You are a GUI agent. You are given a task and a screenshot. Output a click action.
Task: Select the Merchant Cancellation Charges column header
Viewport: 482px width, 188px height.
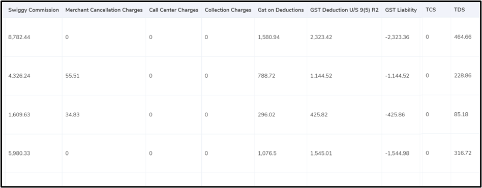pyautogui.click(x=104, y=10)
